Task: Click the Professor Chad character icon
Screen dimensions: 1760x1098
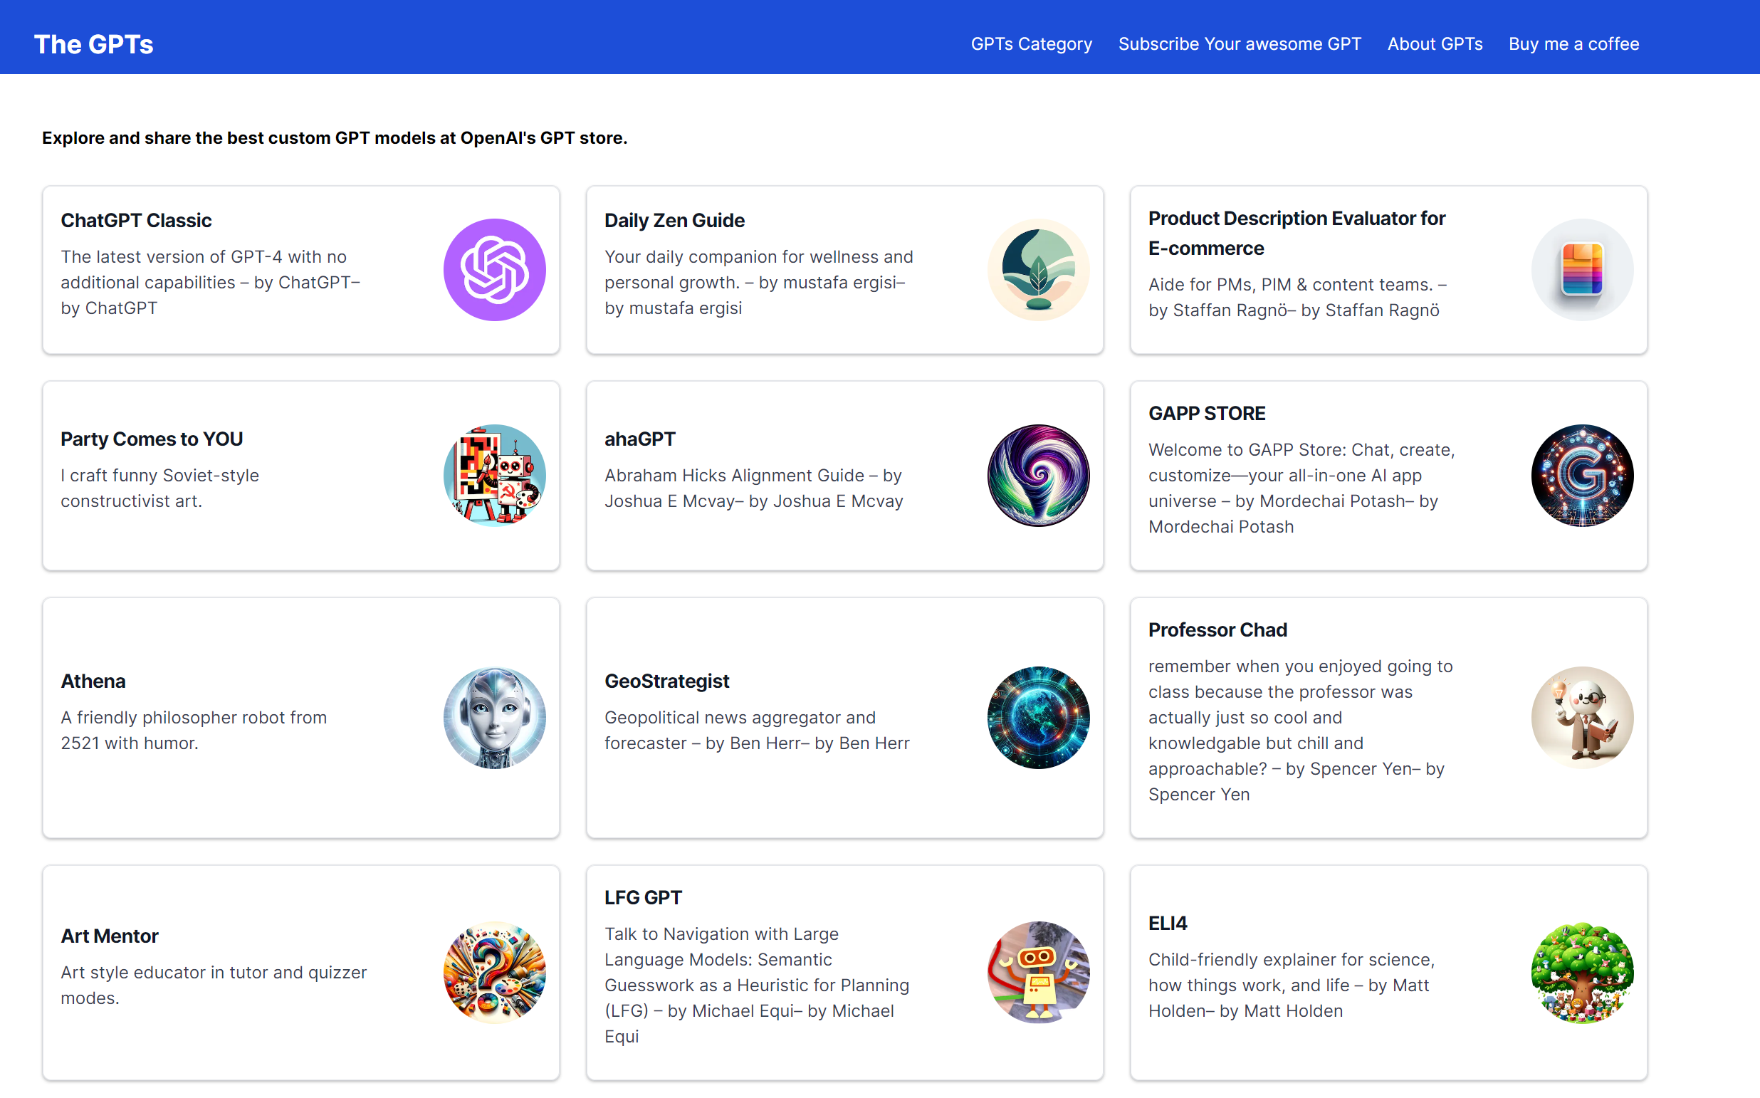Action: tap(1582, 718)
